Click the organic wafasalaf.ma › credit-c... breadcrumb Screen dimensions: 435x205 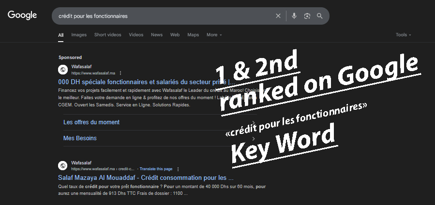103,169
